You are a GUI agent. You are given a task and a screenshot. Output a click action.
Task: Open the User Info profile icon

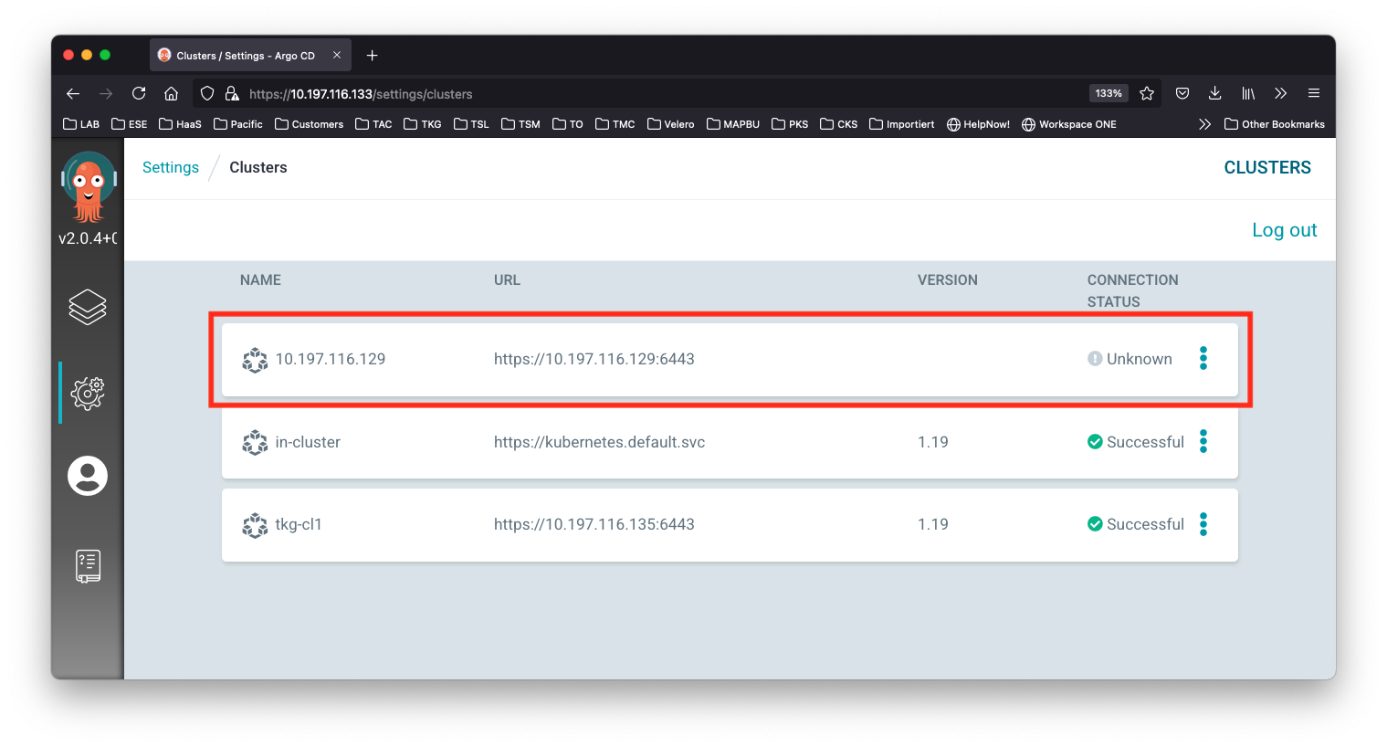[87, 475]
